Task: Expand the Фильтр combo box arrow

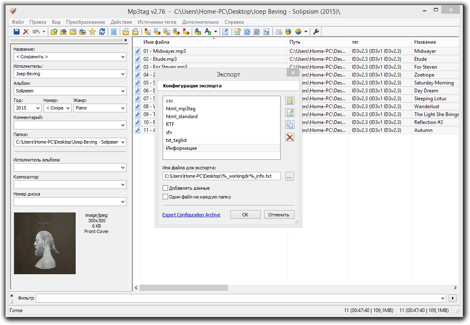Action: (443, 298)
